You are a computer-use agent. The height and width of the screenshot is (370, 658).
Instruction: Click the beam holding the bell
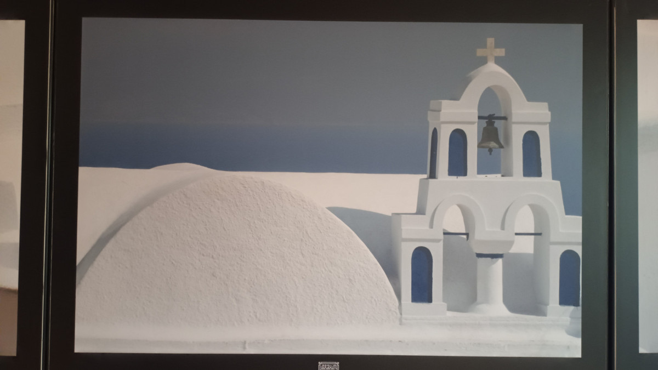coord(491,118)
